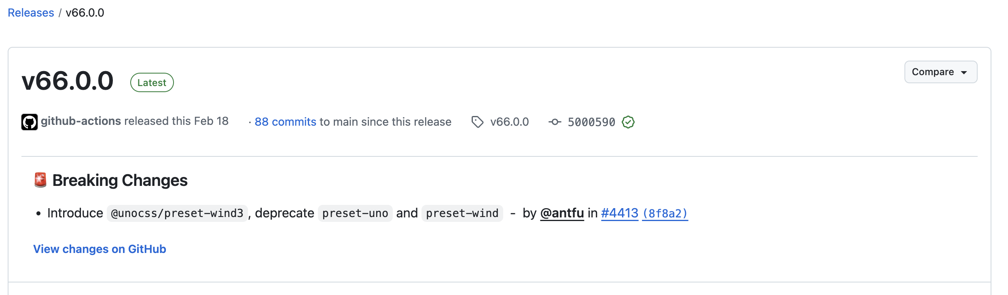This screenshot has height=295, width=1008.
Task: Click the Latest release badge
Action: 152,82
